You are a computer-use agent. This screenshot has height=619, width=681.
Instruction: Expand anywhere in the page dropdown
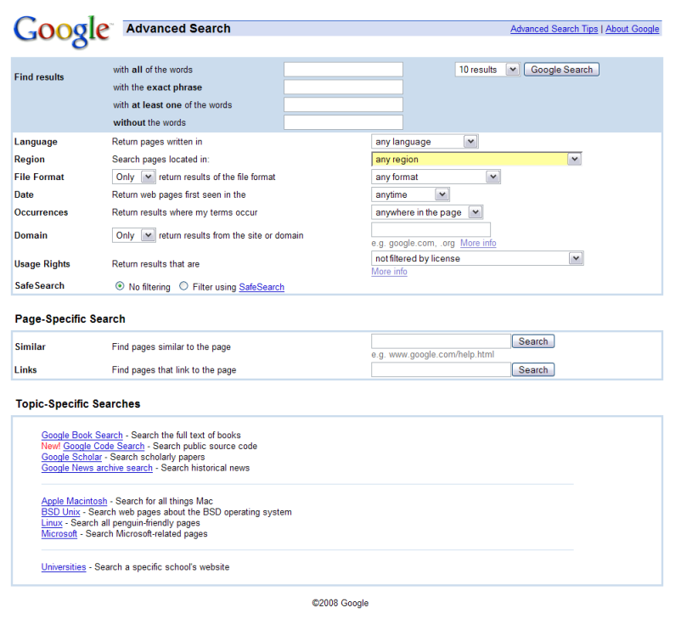click(427, 212)
